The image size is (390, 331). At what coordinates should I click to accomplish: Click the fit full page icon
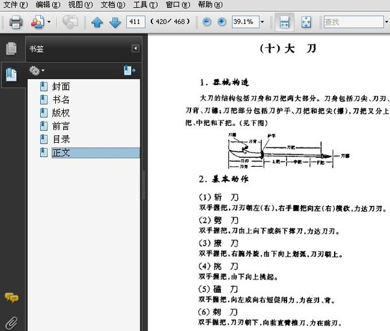(306, 22)
